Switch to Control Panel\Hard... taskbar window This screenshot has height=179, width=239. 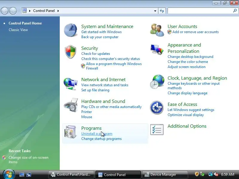(x=71, y=175)
